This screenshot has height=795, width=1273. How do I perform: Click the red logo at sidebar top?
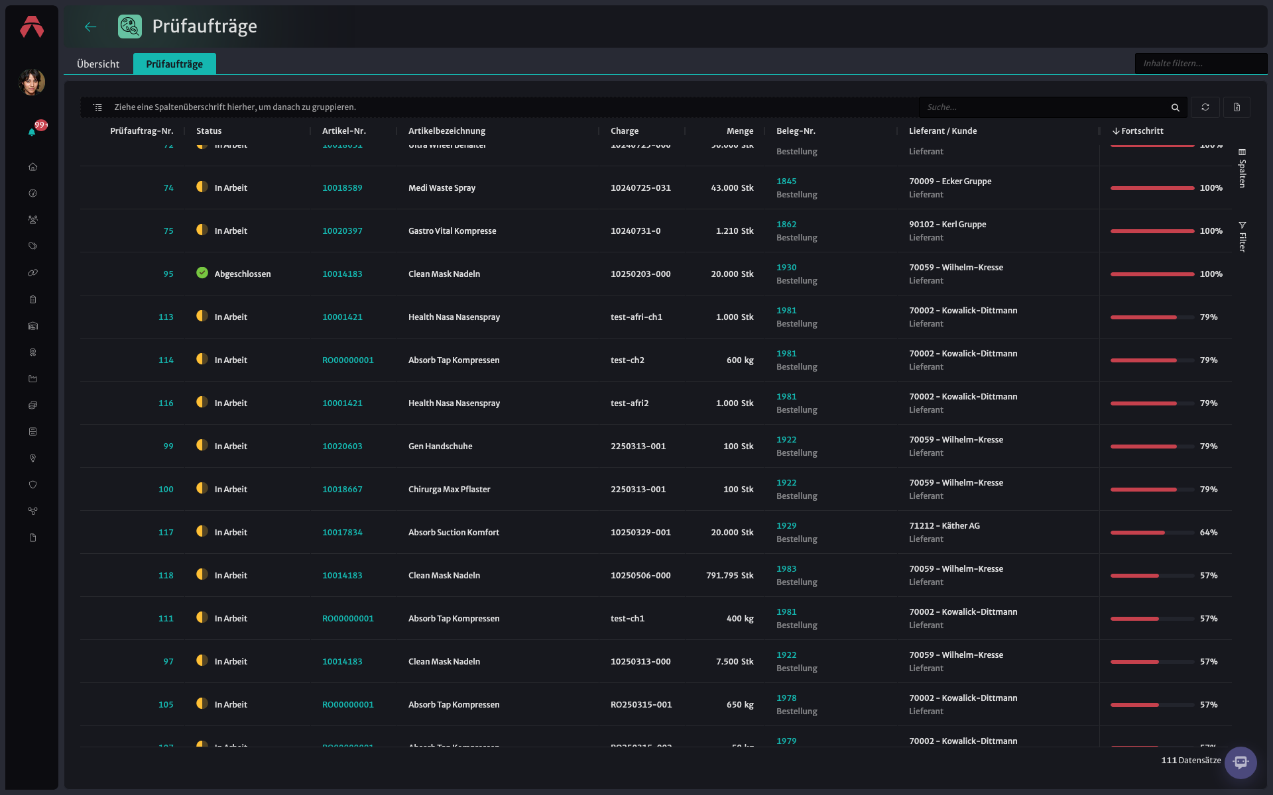click(32, 26)
